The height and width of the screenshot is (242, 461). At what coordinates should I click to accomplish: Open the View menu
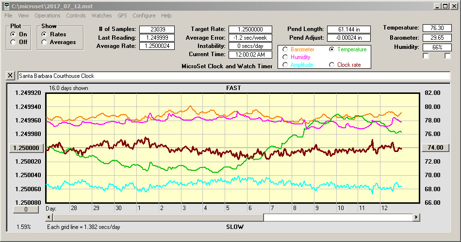pos(23,15)
